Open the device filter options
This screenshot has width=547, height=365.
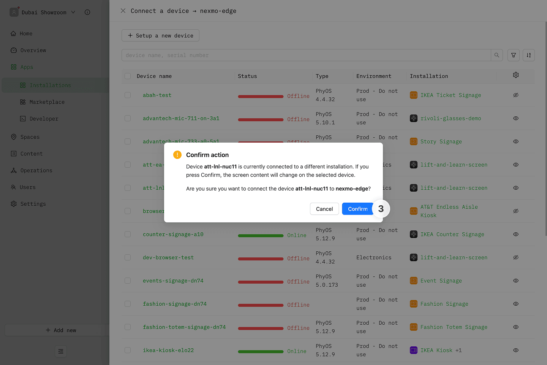click(x=514, y=55)
